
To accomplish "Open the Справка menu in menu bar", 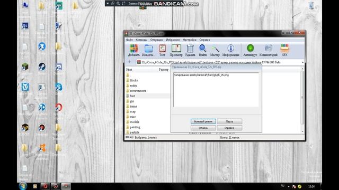I will 204,40.
